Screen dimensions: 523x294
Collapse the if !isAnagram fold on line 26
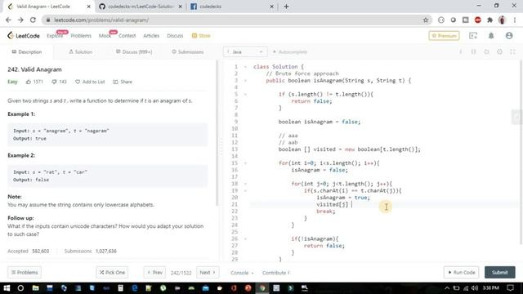(245, 239)
